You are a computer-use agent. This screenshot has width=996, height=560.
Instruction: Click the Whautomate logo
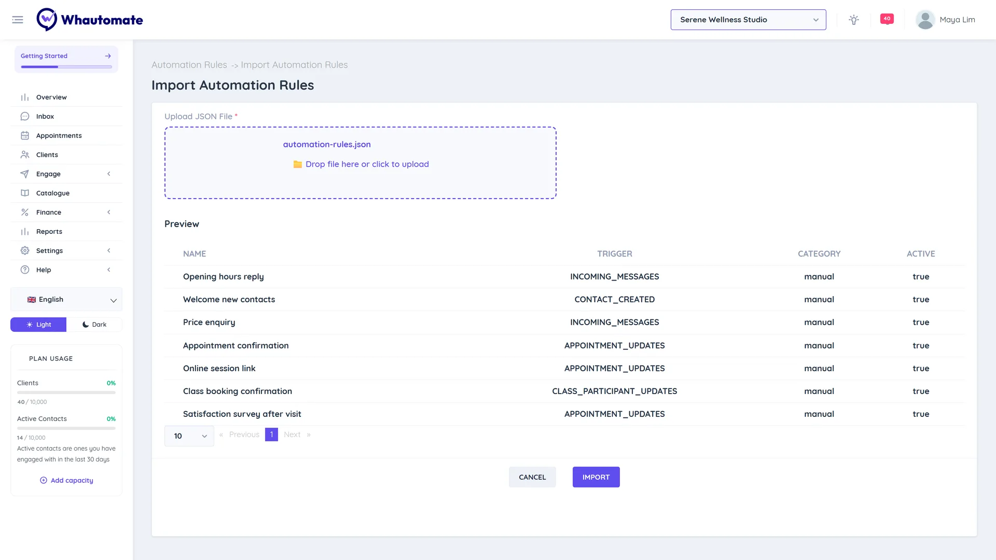[x=90, y=20]
